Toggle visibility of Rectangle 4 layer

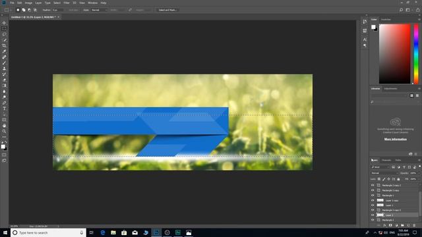(x=373, y=196)
